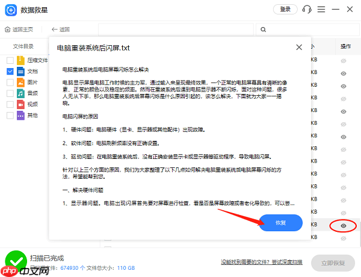Viewport: 361px width, 277px height.
Task: Click the 数据救星 app logo
Action: pyautogui.click(x=9, y=9)
